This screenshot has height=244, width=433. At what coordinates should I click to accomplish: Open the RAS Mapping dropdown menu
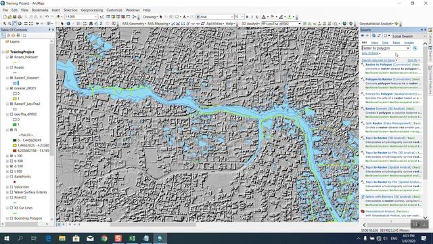pos(158,24)
